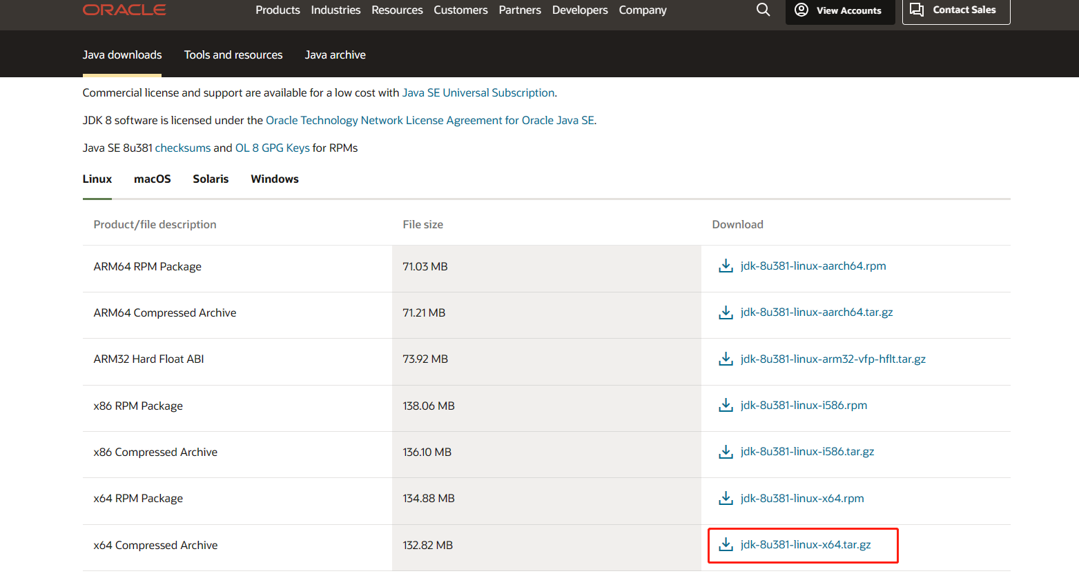This screenshot has width=1079, height=587.
Task: Click the ARM64 Compressed Archive description
Action: (x=165, y=313)
